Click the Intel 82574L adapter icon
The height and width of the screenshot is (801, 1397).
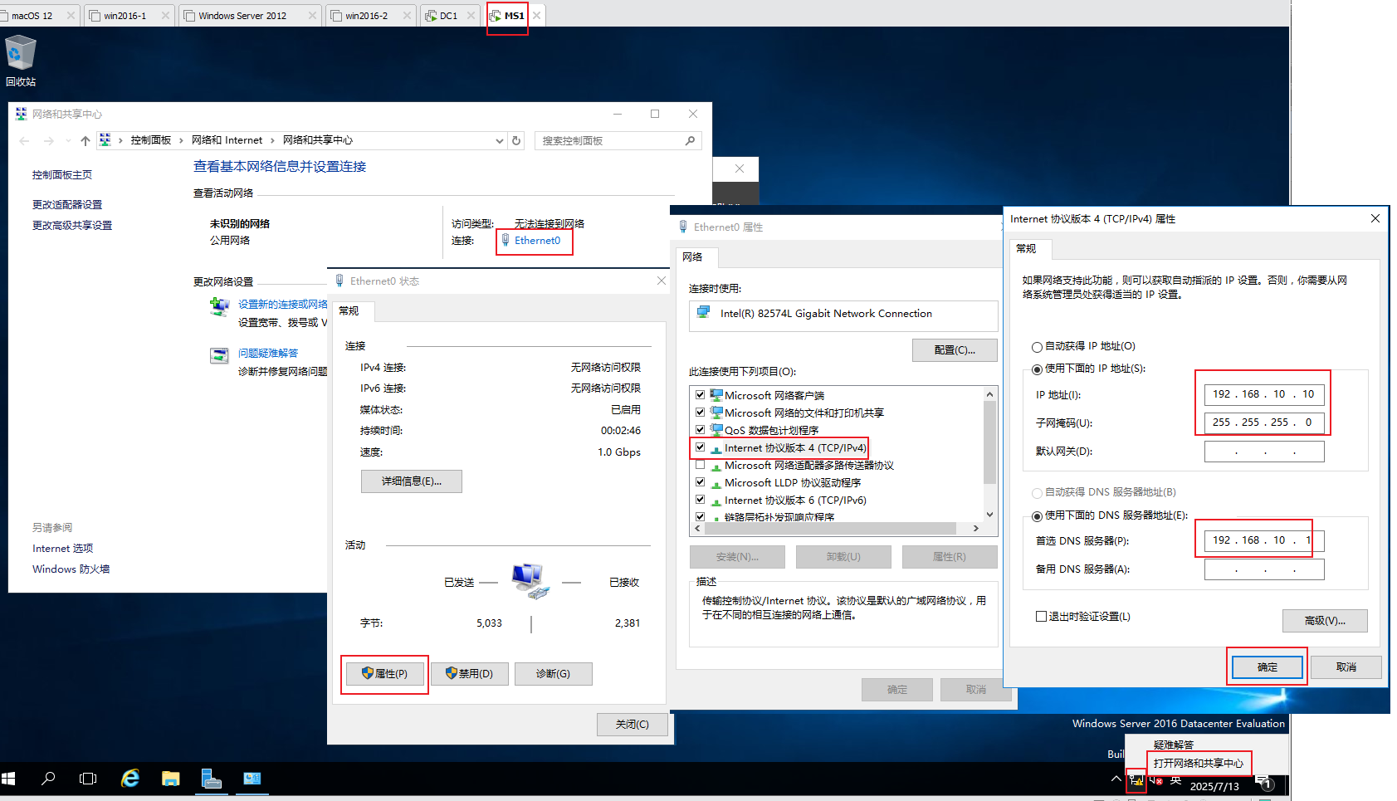coord(704,313)
